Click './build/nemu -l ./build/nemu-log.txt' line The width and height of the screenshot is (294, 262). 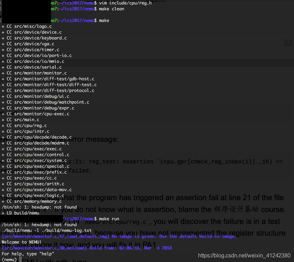pyautogui.click(x=47, y=230)
